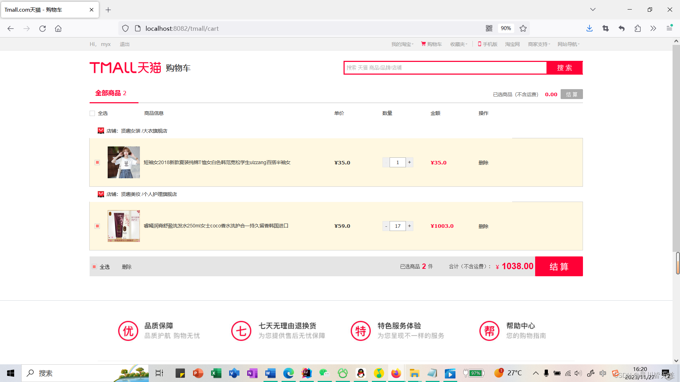Expand 收藏夹 dropdown

459,44
